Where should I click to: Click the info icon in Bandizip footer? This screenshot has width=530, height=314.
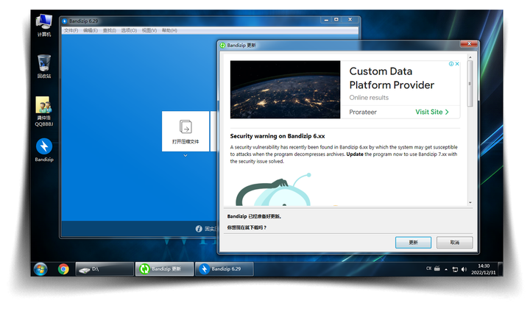199,229
